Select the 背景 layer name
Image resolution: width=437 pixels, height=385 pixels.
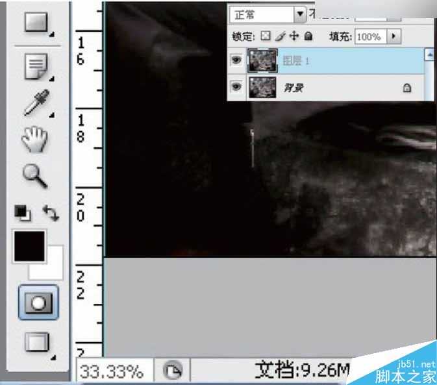(293, 88)
